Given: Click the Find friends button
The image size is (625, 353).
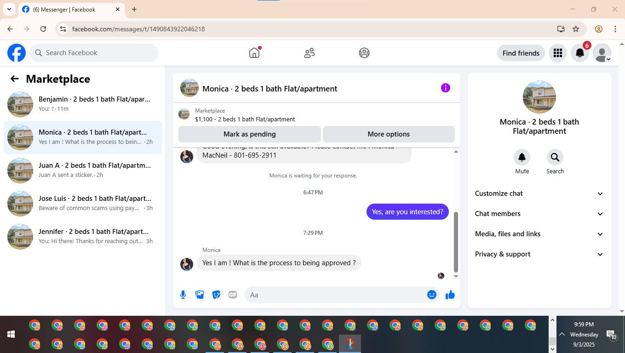Looking at the screenshot, I should coord(521,53).
